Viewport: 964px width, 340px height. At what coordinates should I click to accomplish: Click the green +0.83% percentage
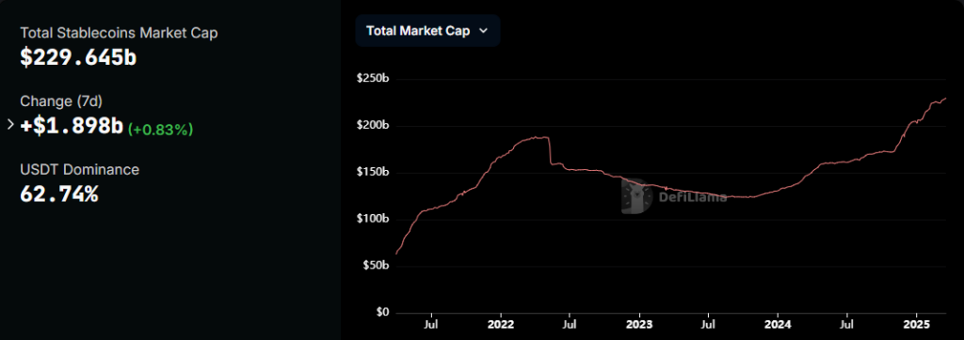[x=160, y=129]
